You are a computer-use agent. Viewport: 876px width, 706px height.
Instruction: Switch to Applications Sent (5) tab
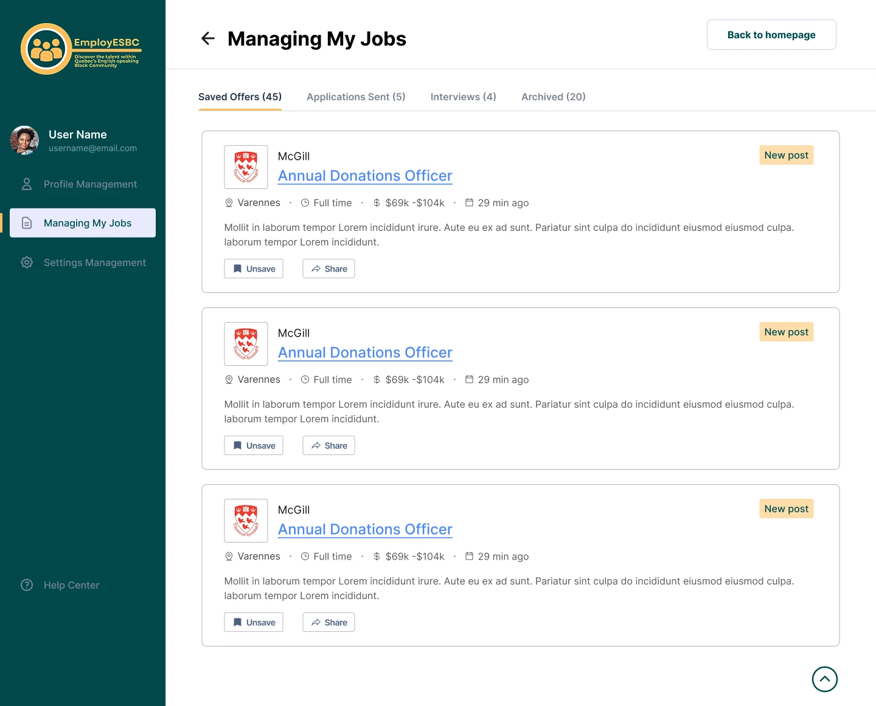pos(356,97)
